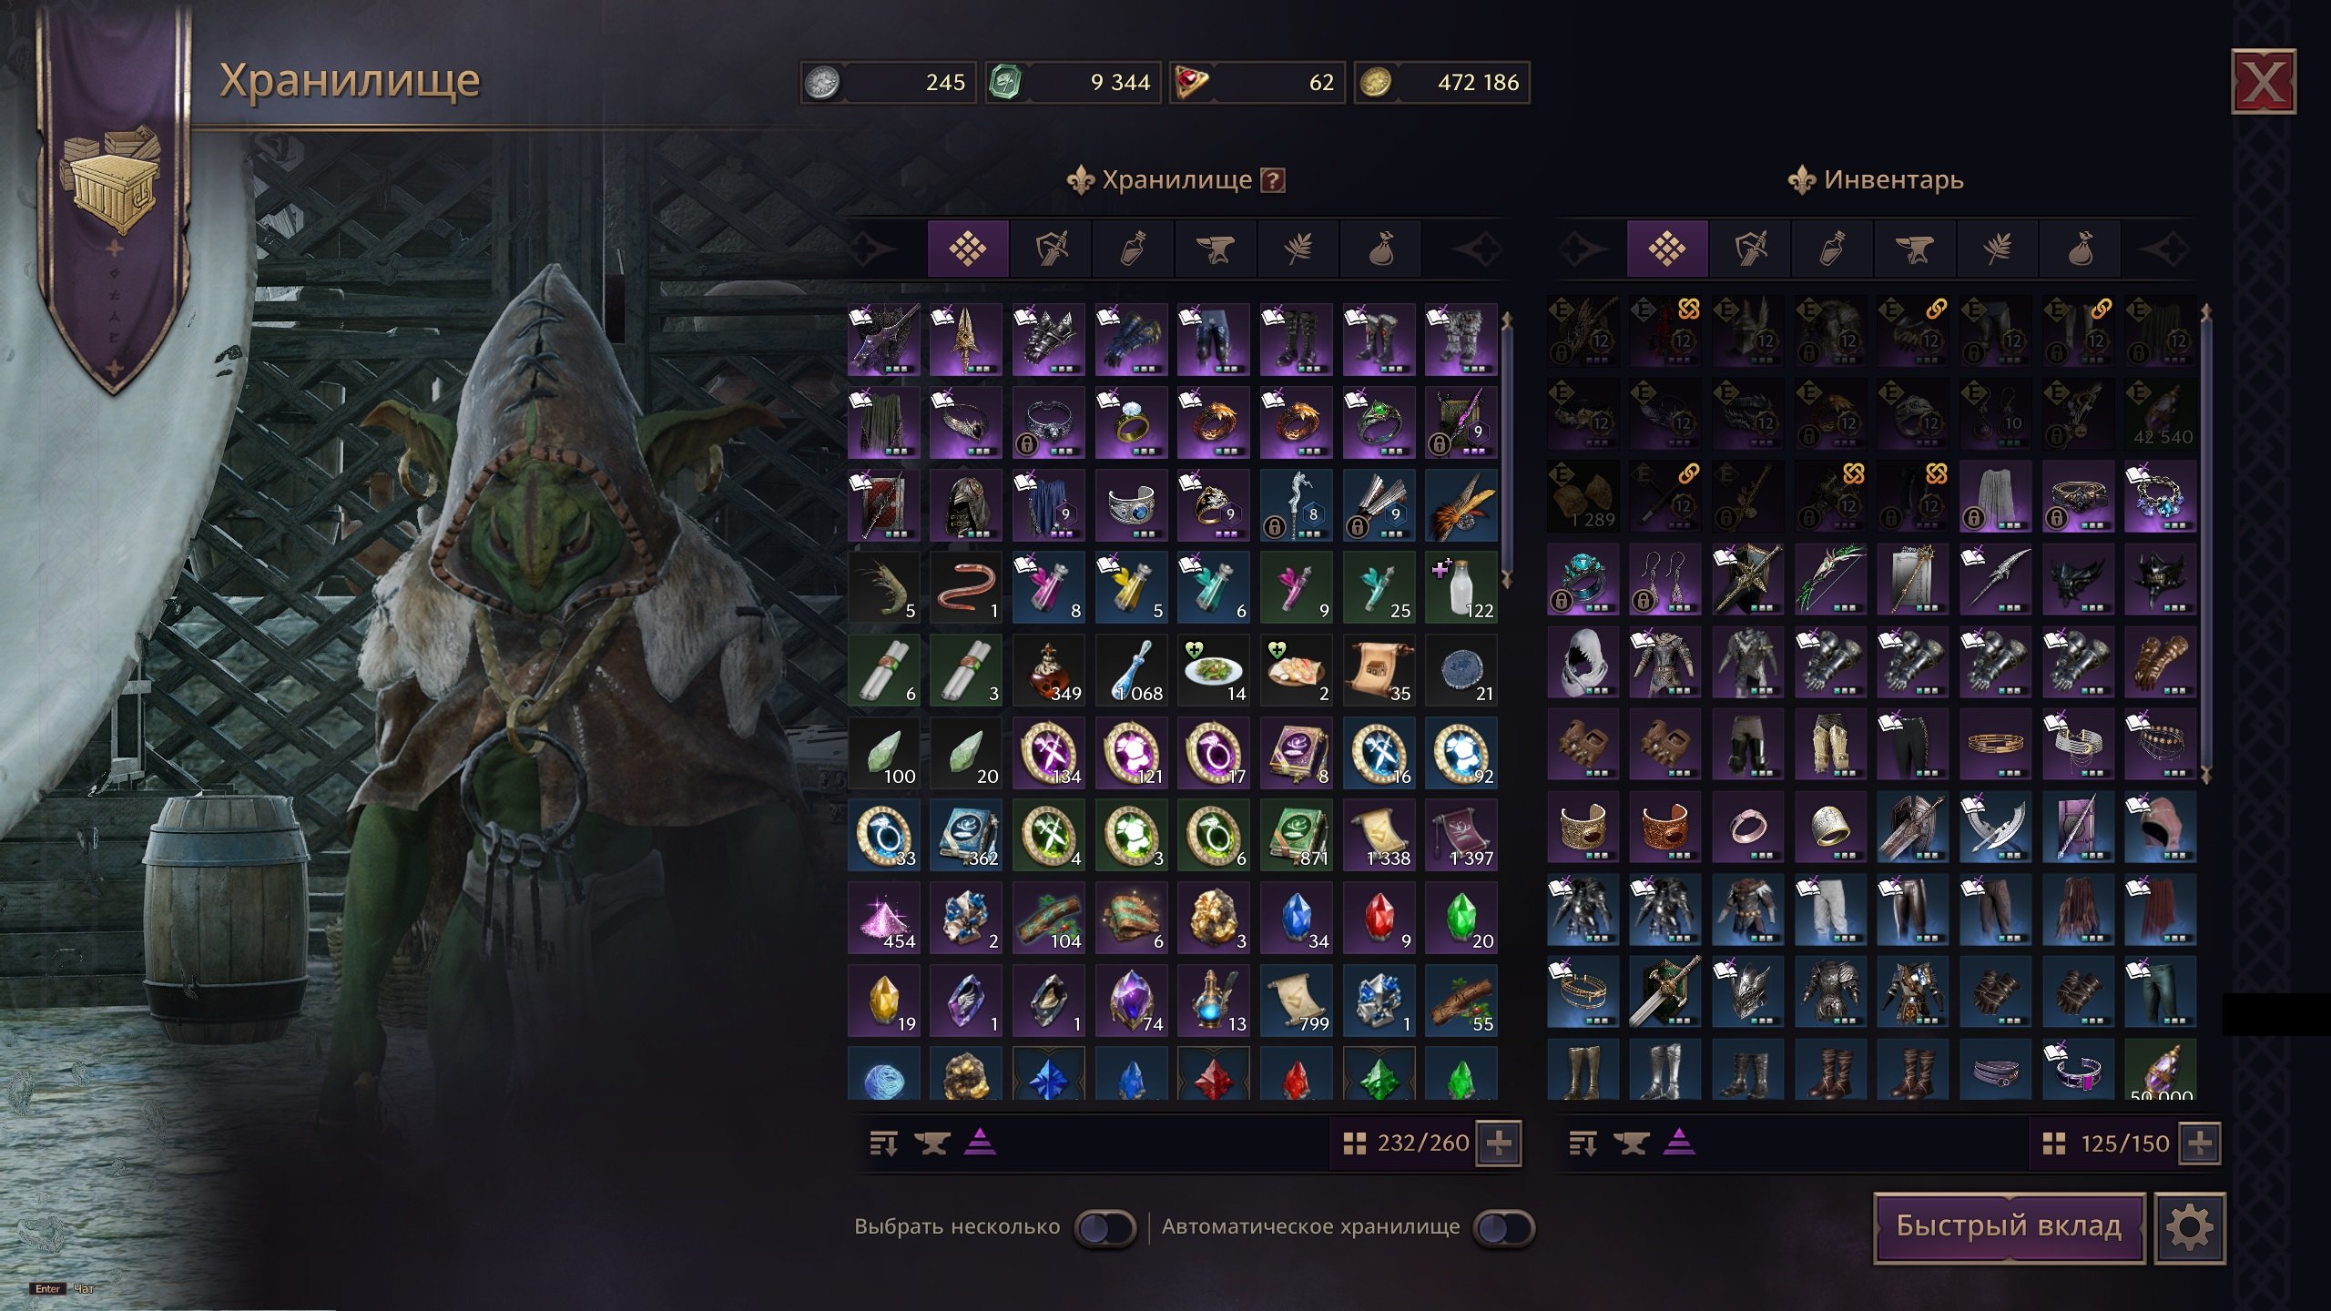Click the storage grid scrollbar
Screen dimensions: 2331x1311
[1507, 451]
